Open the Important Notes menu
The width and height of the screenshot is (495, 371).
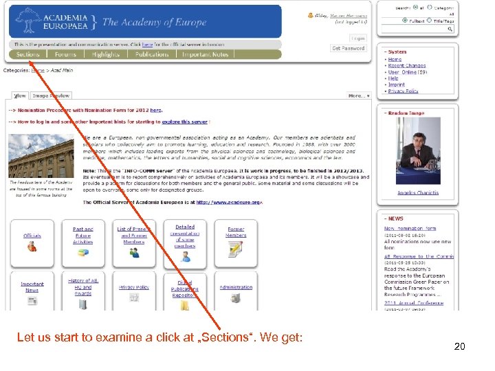tap(205, 54)
